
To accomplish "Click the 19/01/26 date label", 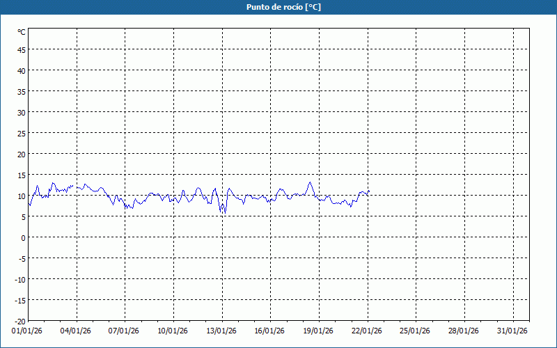I will 319,331.
